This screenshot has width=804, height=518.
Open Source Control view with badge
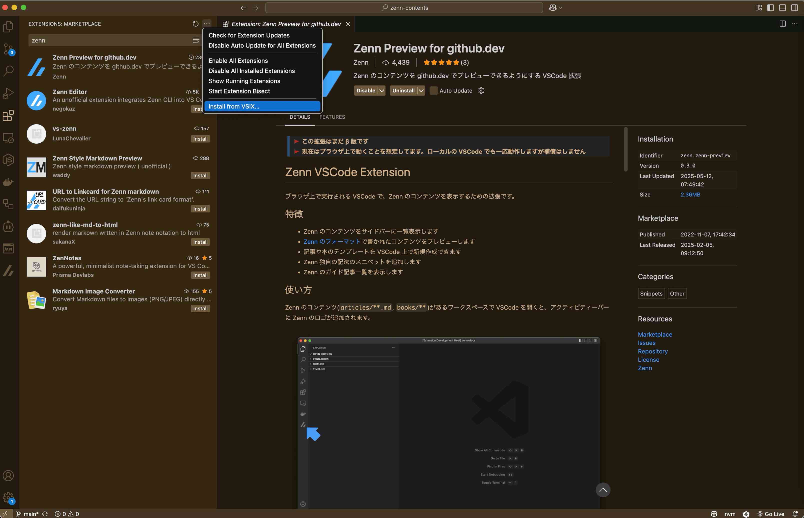[x=8, y=49]
